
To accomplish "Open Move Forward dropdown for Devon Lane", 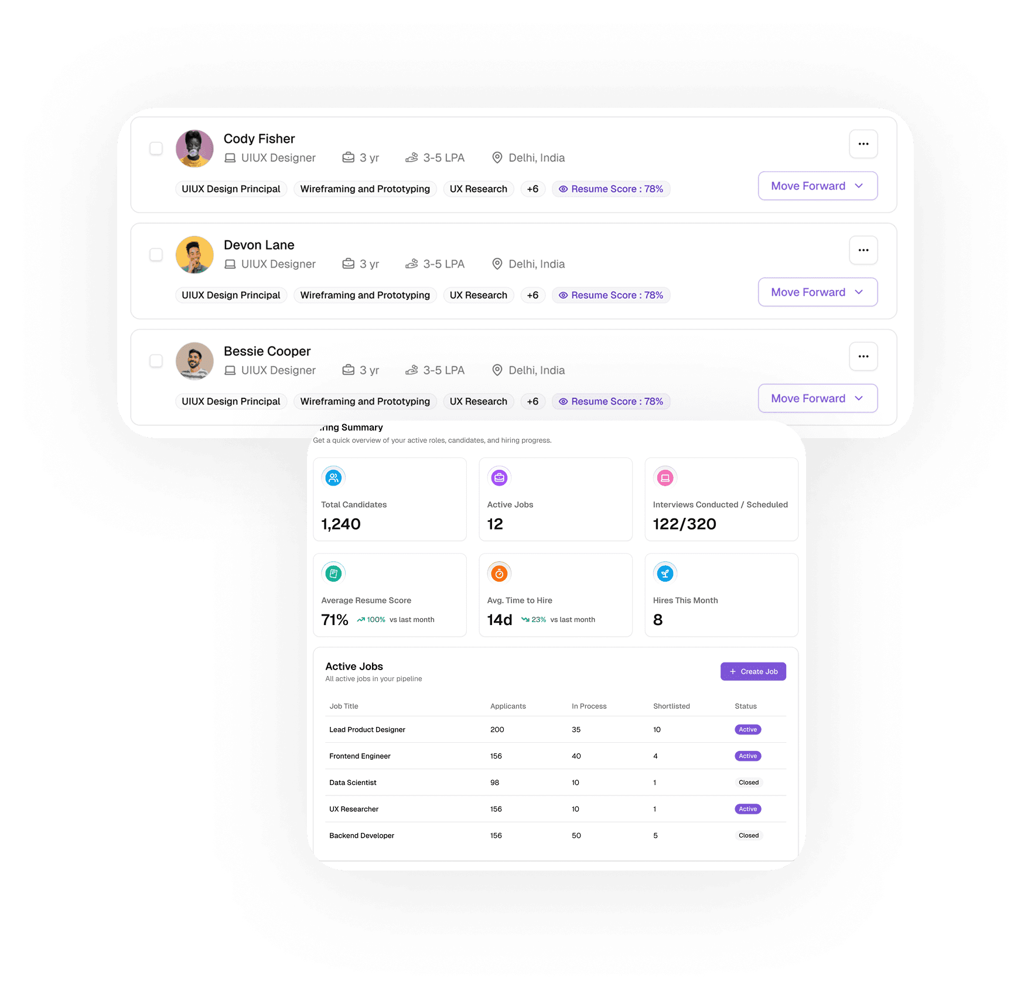I will click(818, 292).
